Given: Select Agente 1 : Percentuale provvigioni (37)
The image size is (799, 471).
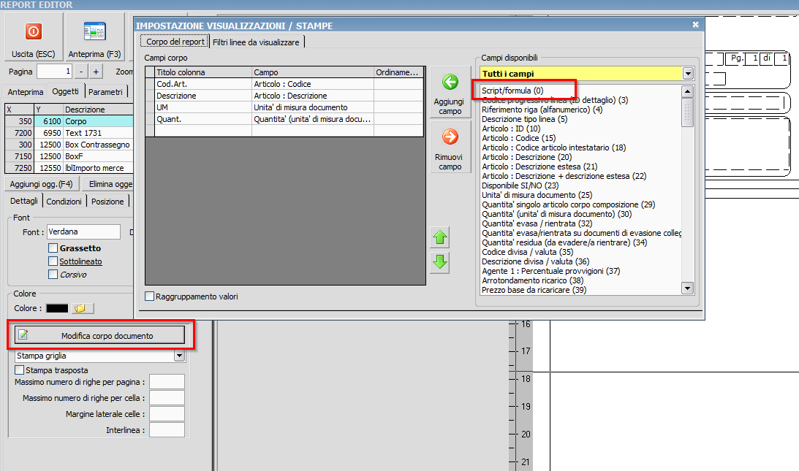Looking at the screenshot, I should pyautogui.click(x=551, y=271).
